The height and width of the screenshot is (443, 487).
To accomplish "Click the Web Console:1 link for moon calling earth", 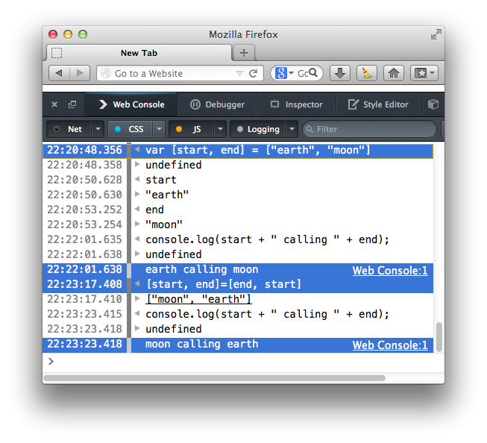I will pos(390,345).
